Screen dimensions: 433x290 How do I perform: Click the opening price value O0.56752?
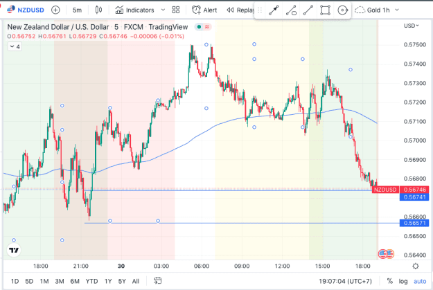[21, 36]
